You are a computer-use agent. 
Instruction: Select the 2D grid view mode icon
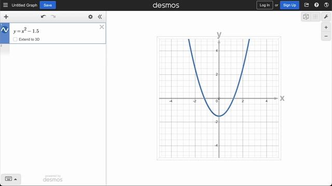[315, 17]
